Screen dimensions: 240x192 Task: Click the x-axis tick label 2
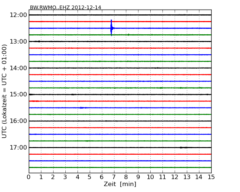[x=53, y=177]
